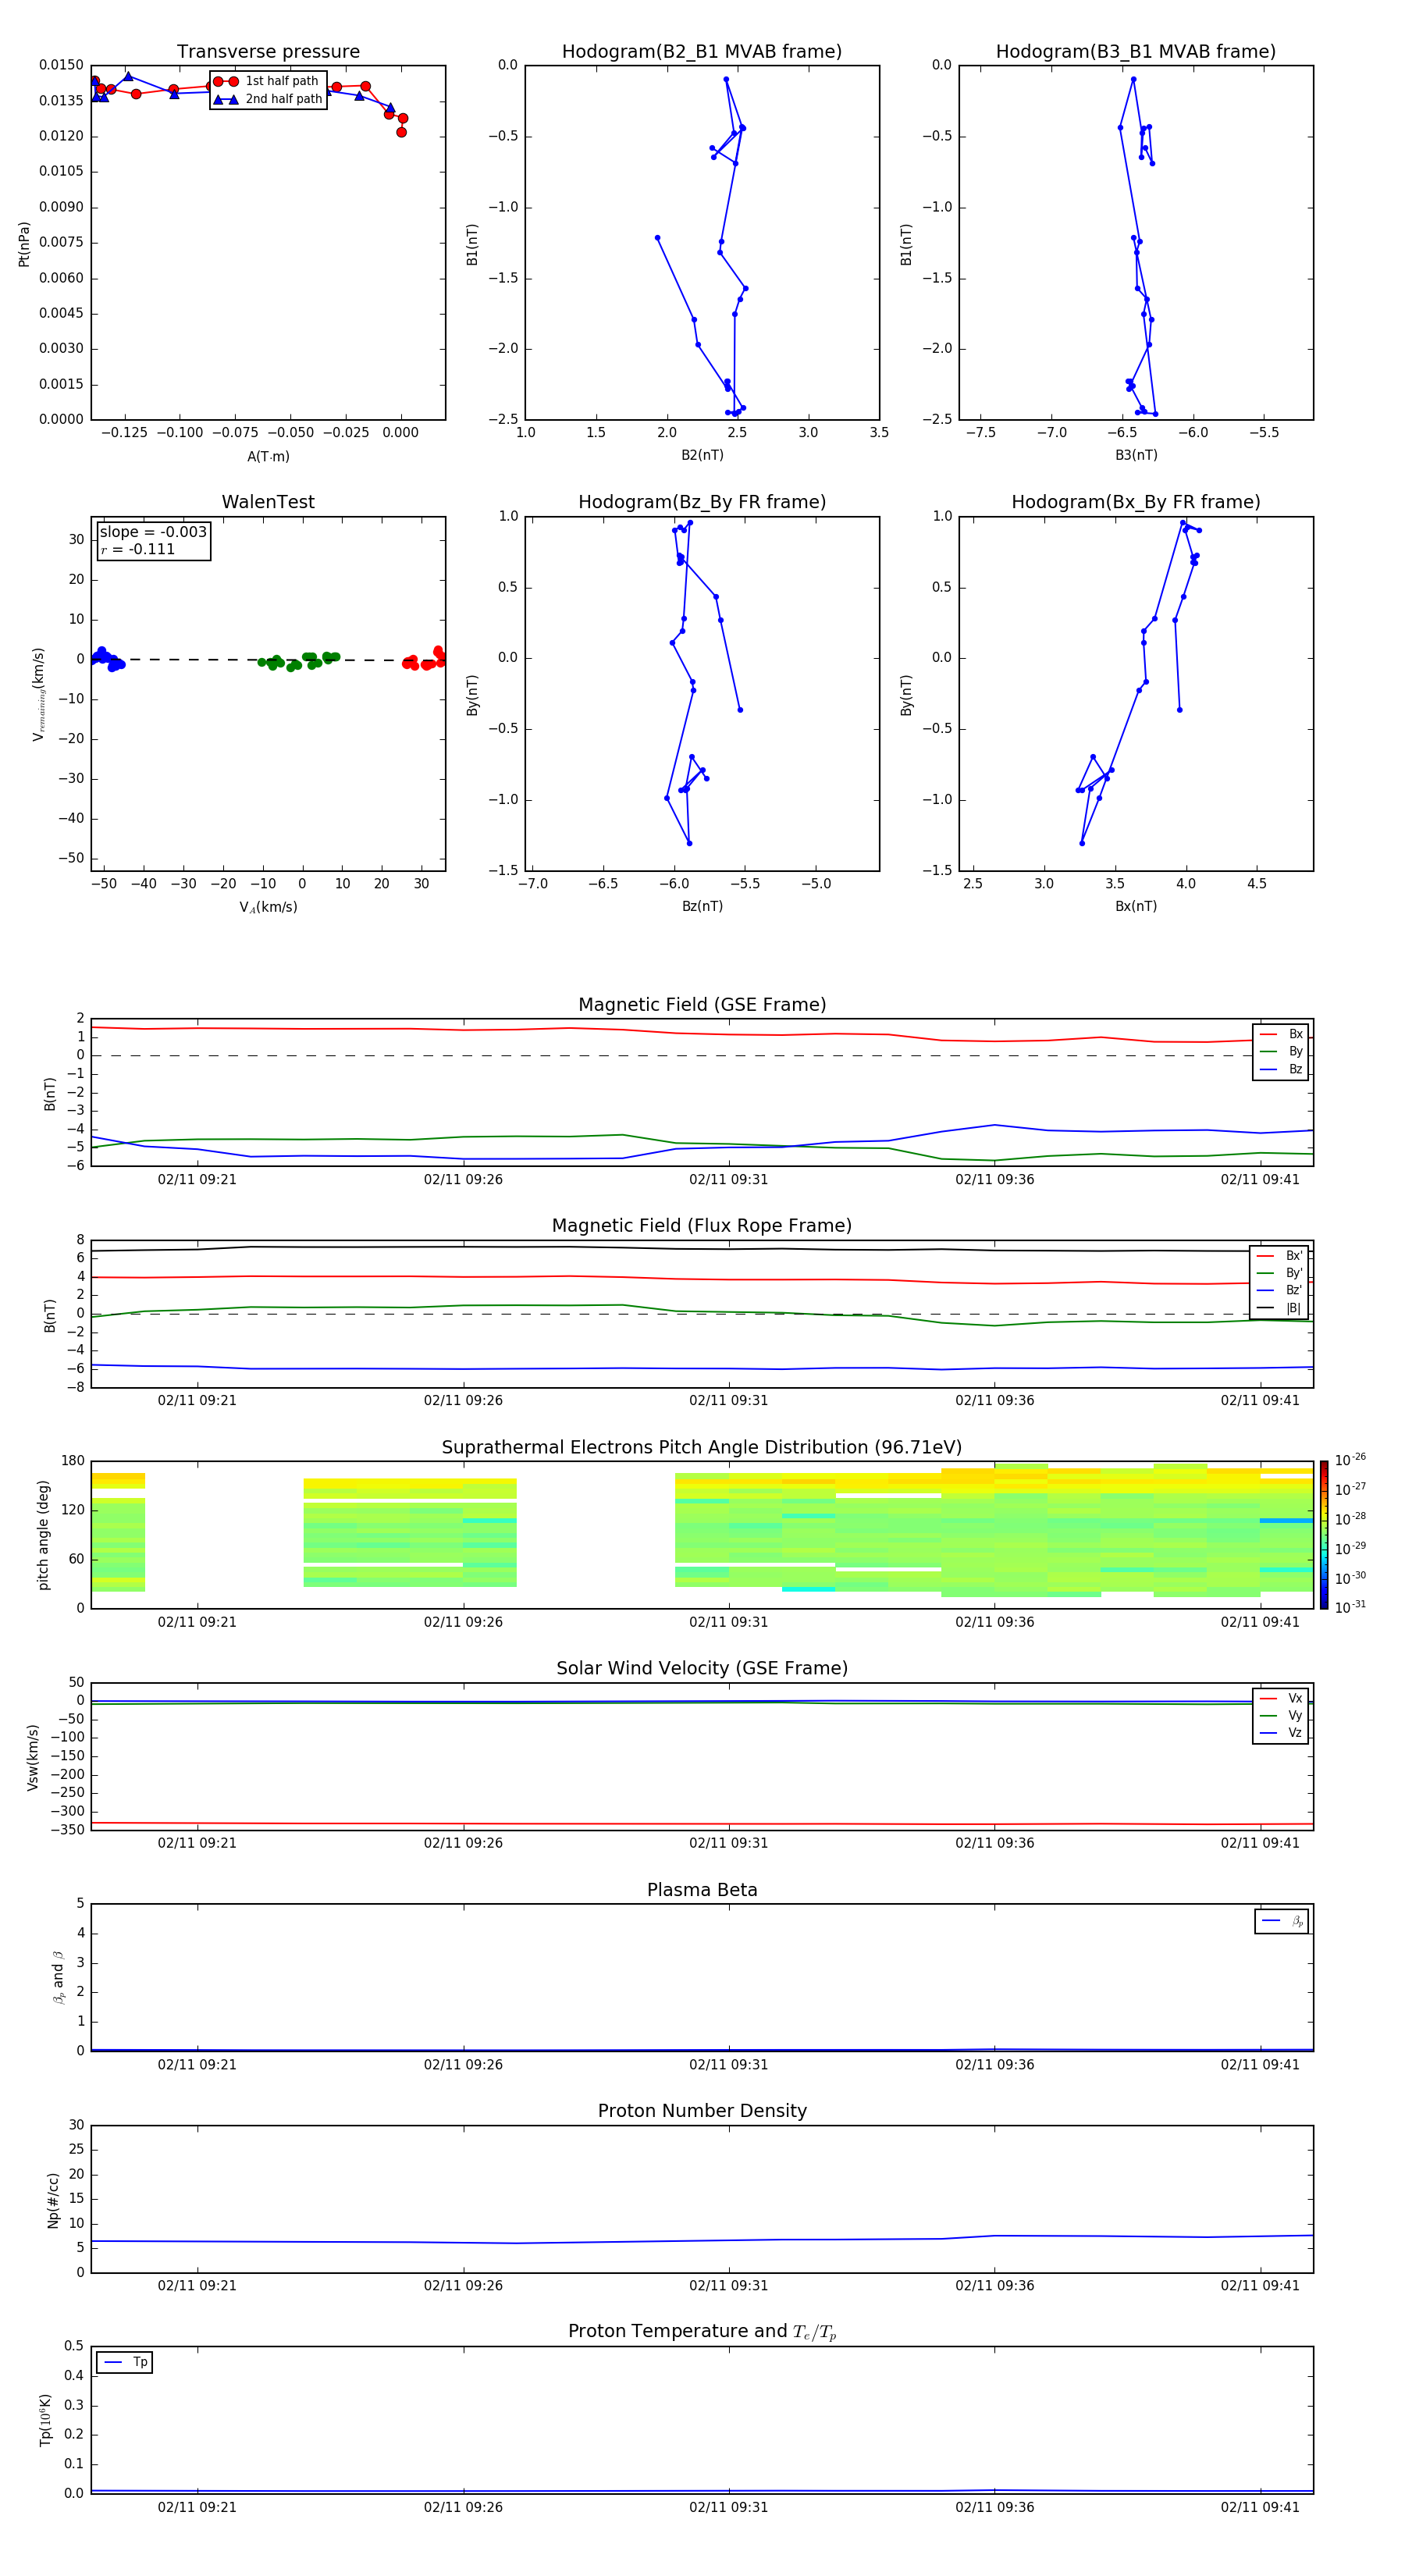The height and width of the screenshot is (2576, 1405).
Task: Select the '|B|' entry in Flux Rope legend
Action: pyautogui.click(x=1280, y=1308)
